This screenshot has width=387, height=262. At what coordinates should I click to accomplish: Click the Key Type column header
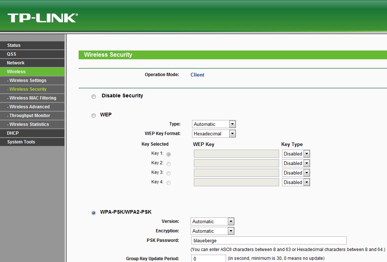(292, 144)
